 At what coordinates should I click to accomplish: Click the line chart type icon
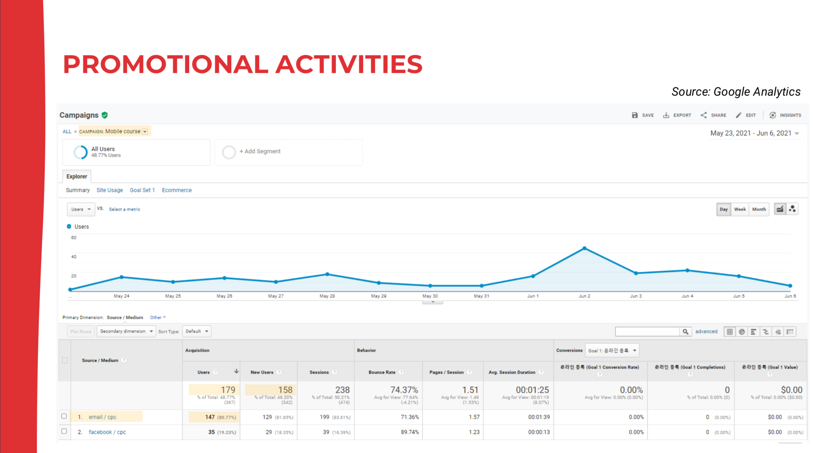click(x=780, y=209)
